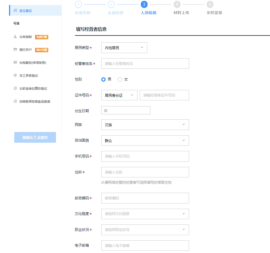This screenshot has width=270, height=253.
Task: Click the 限时优惠 orange badge
Action: click(x=42, y=50)
